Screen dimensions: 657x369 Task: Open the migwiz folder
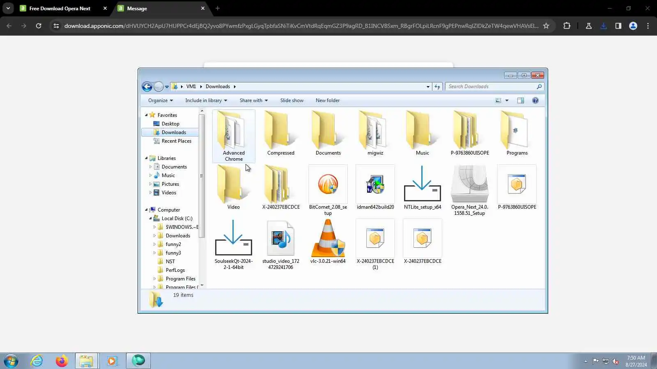(375, 133)
